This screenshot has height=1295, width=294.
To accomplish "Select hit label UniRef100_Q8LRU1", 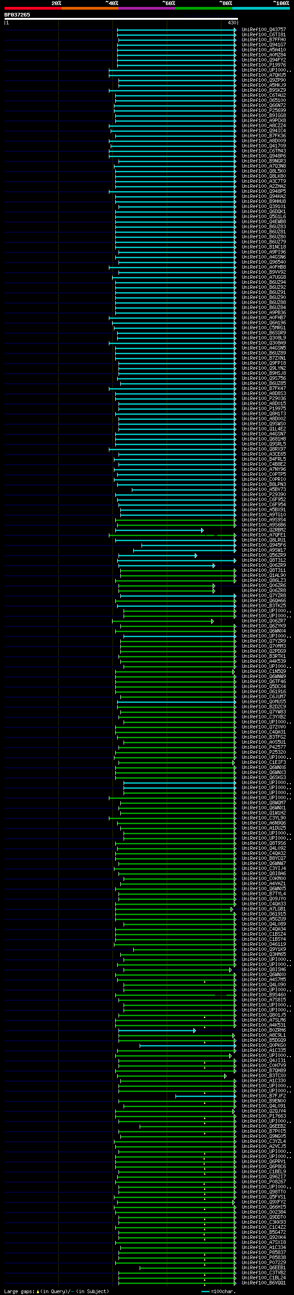I will (263, 540).
